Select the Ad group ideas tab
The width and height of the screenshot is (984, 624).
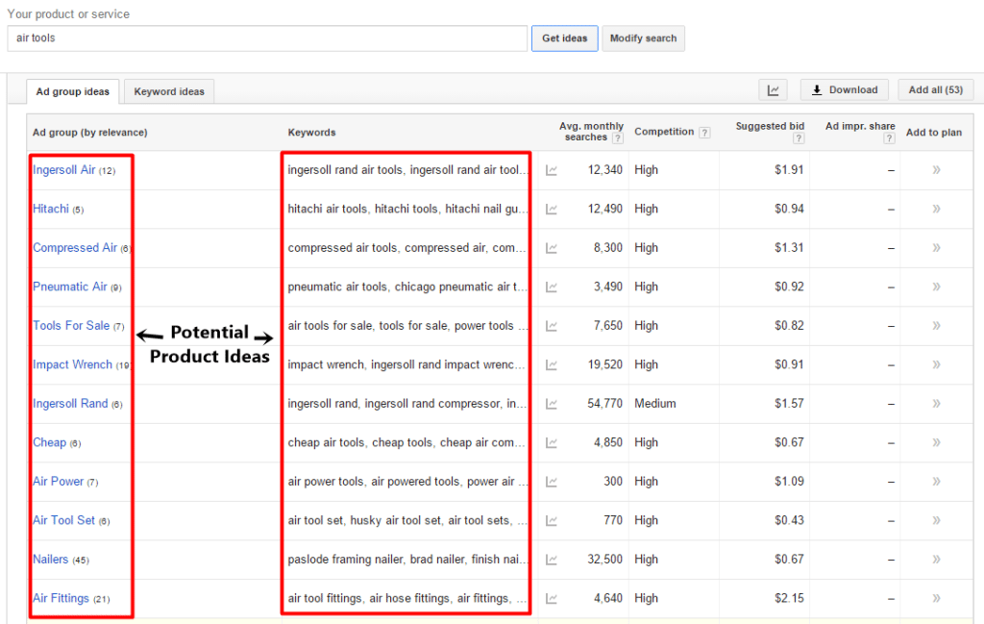pyautogui.click(x=73, y=91)
